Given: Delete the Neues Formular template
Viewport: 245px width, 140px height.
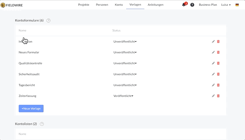Looking at the screenshot, I should point(218,53).
